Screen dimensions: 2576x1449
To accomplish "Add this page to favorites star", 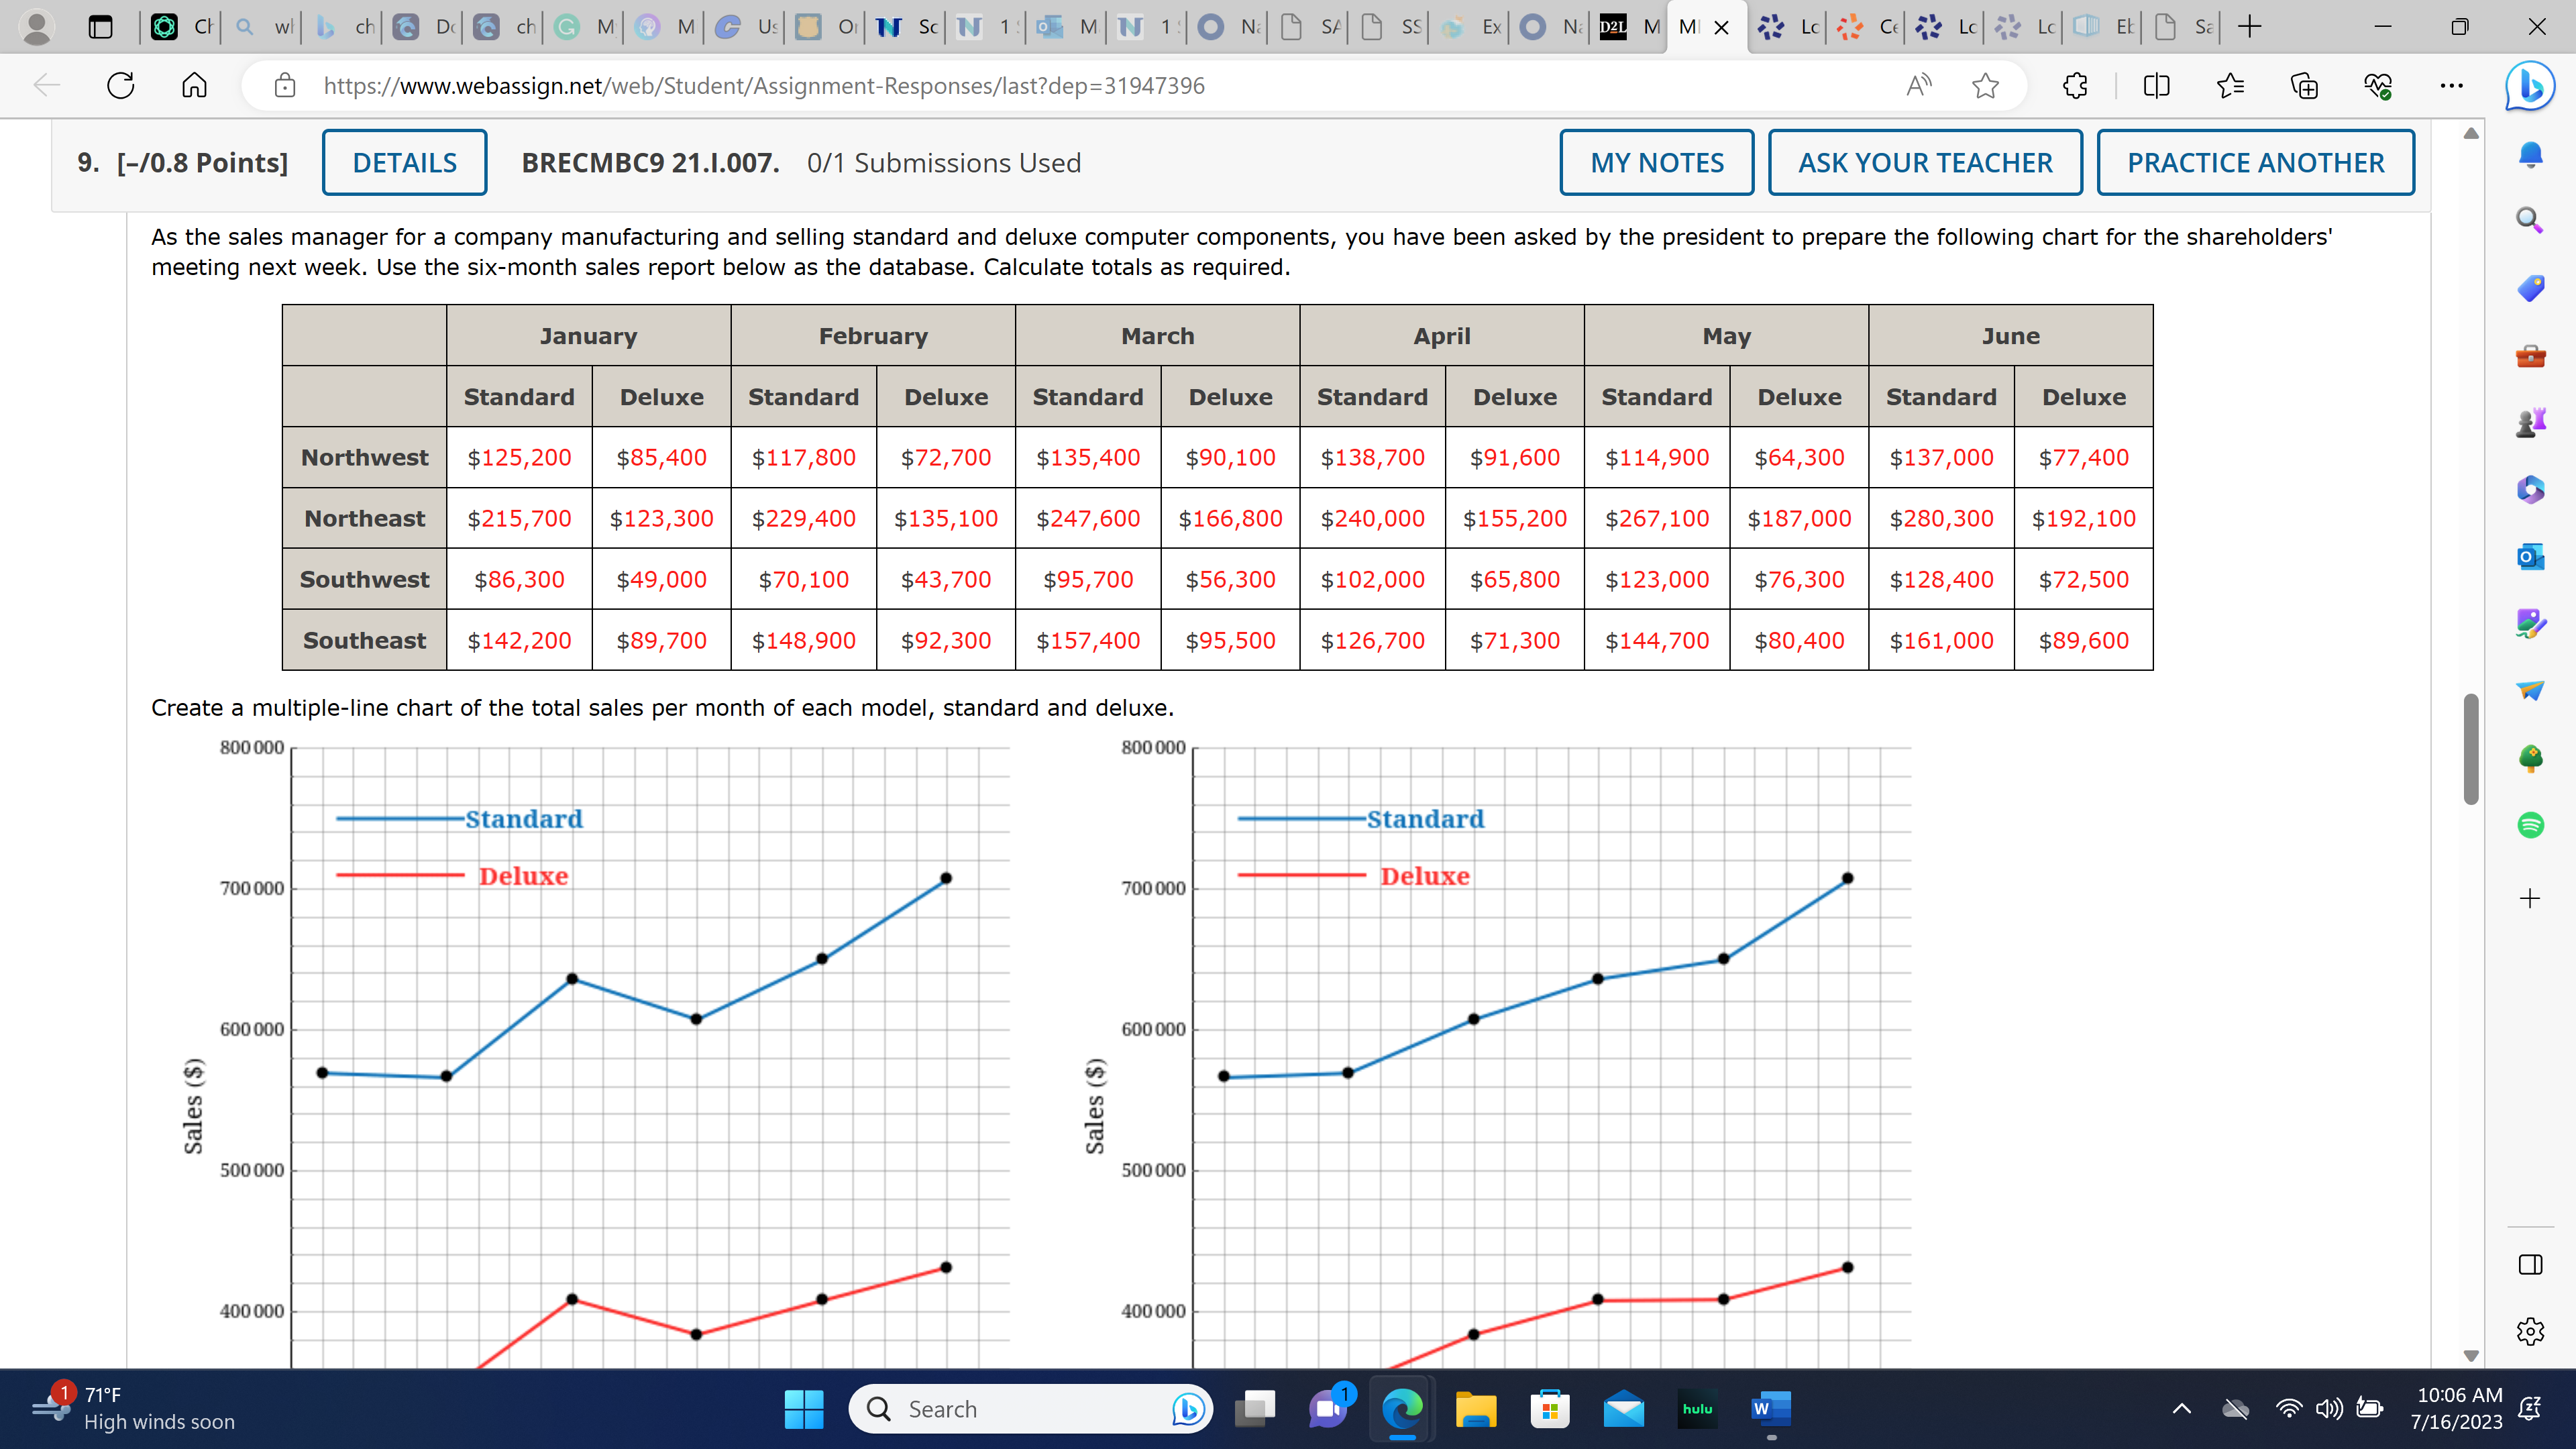I will tap(1985, 86).
